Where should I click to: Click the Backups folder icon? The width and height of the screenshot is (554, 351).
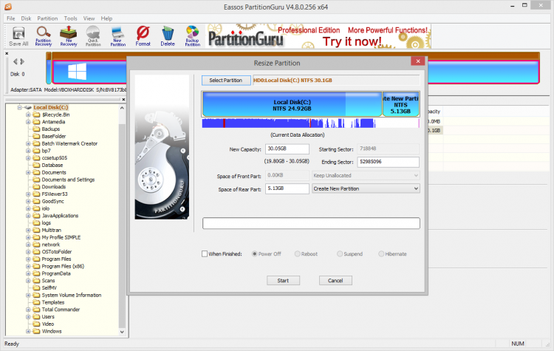(36, 129)
